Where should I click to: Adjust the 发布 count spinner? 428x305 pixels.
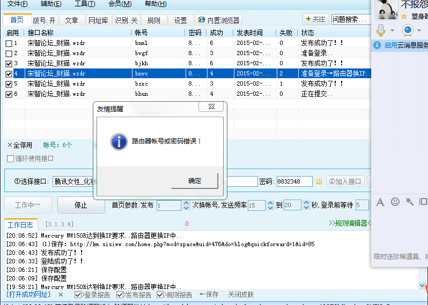[186, 205]
